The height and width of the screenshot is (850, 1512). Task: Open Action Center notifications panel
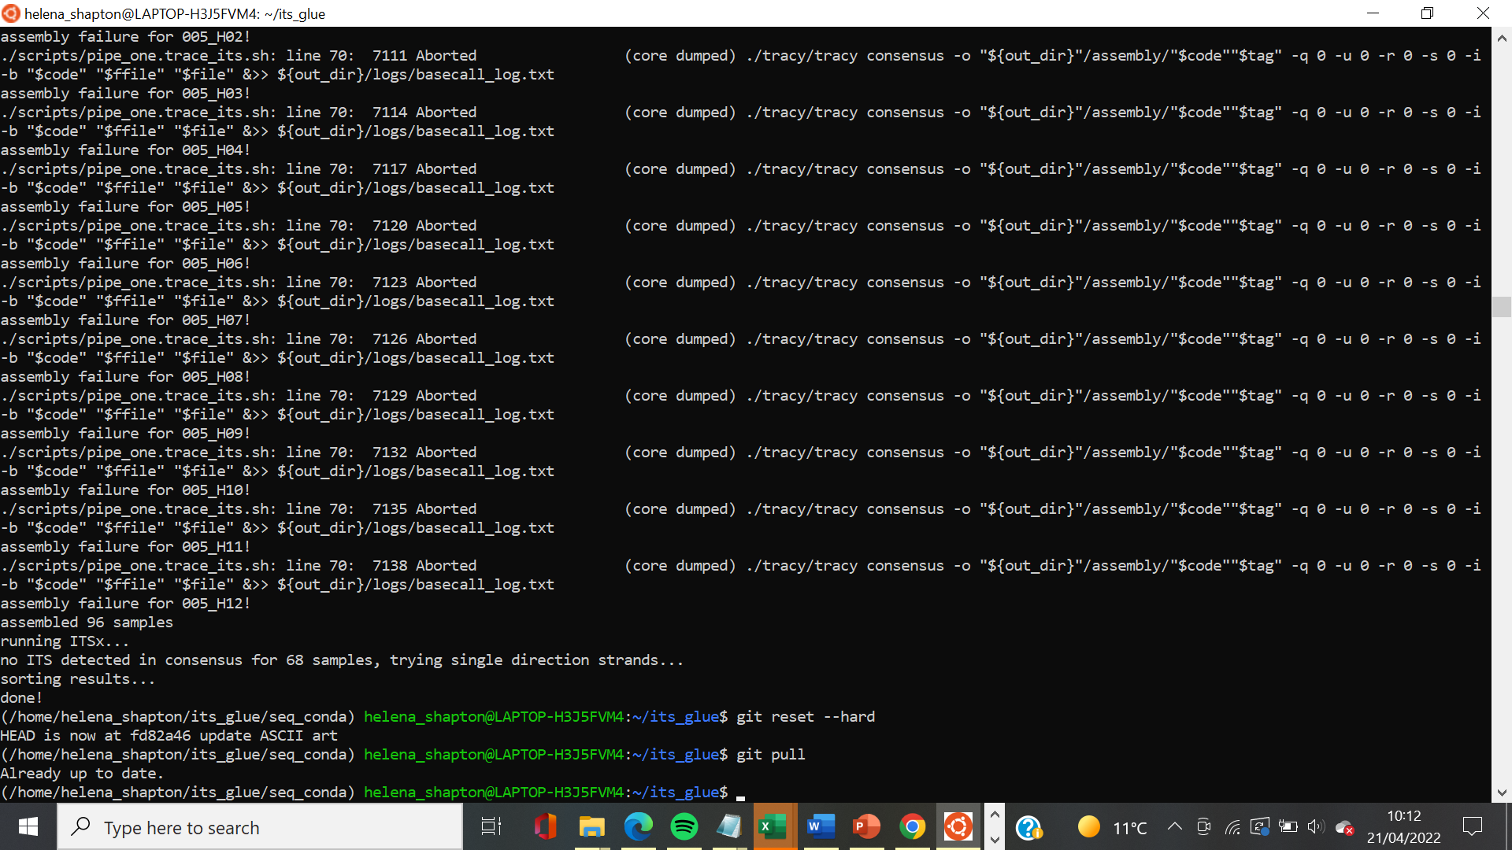(x=1473, y=826)
